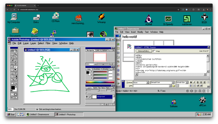Select the Lasso tool
The image size is (218, 124).
(12, 57)
